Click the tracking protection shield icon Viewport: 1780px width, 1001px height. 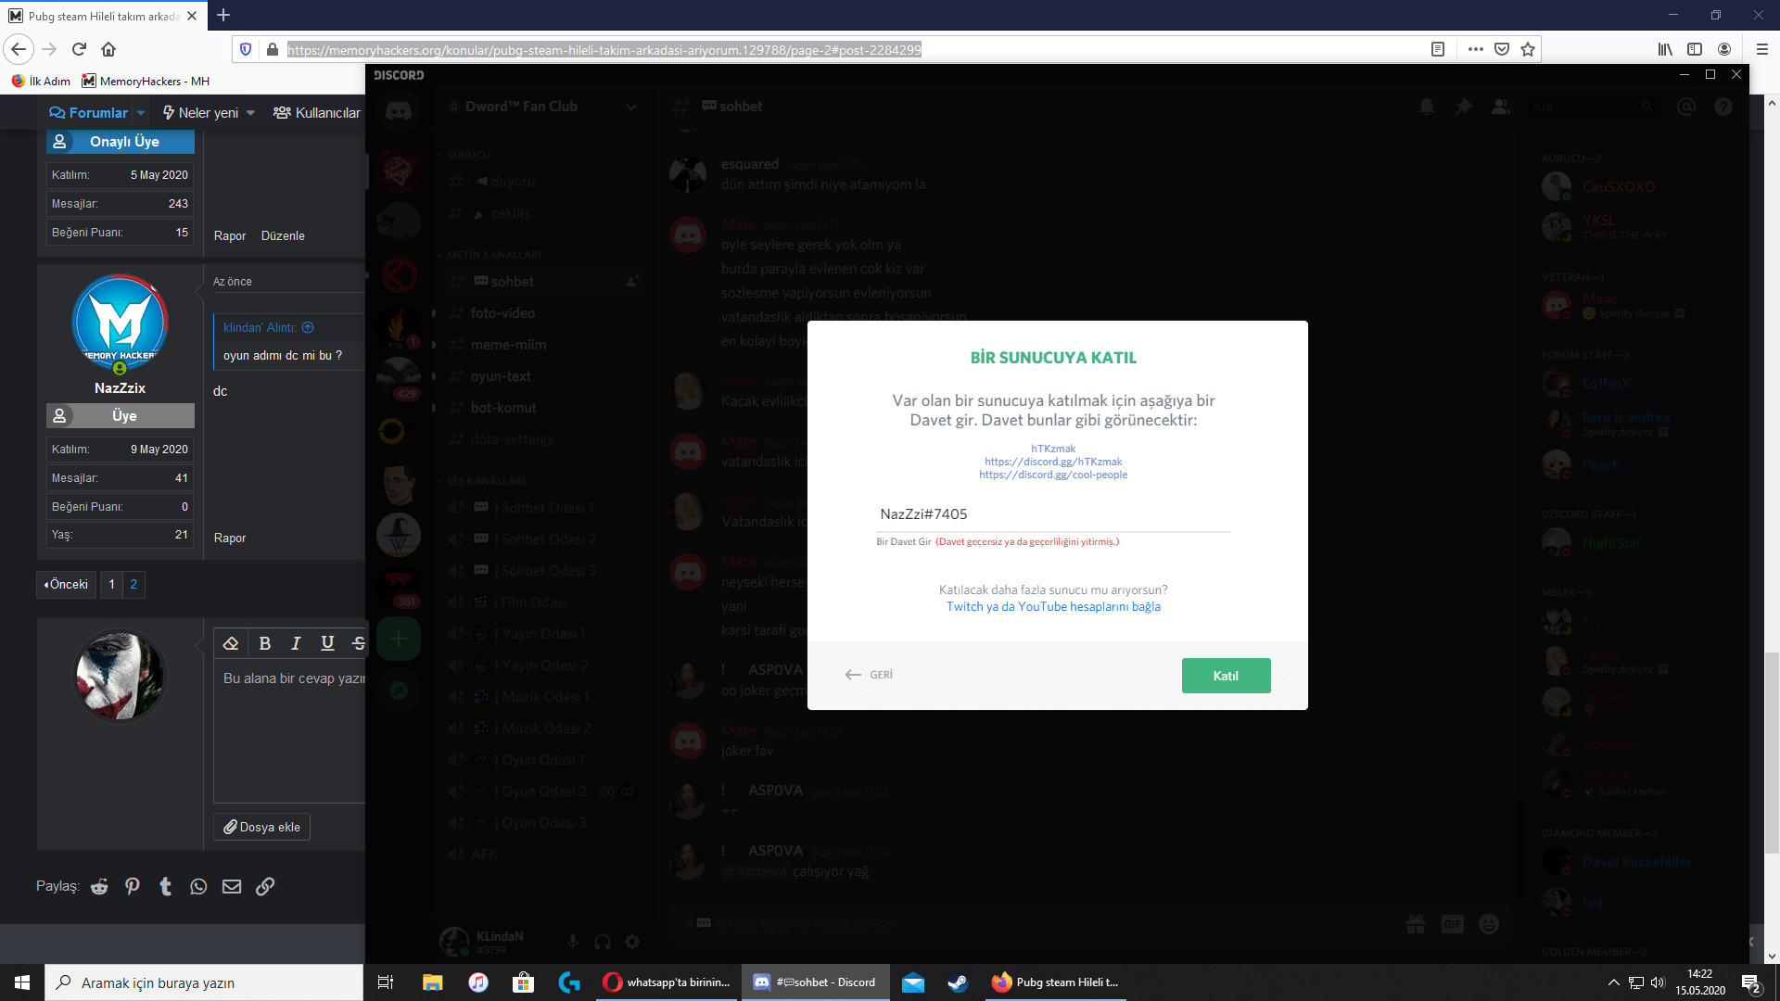click(x=246, y=49)
